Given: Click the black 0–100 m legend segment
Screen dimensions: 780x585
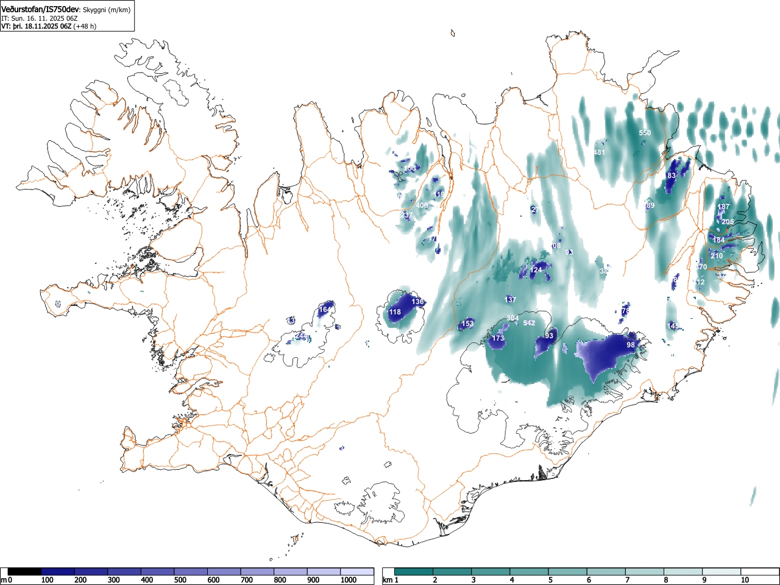Looking at the screenshot, I should tap(24, 572).
